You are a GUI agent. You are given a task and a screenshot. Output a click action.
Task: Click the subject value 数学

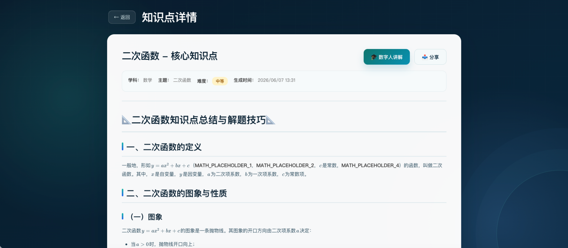(148, 80)
